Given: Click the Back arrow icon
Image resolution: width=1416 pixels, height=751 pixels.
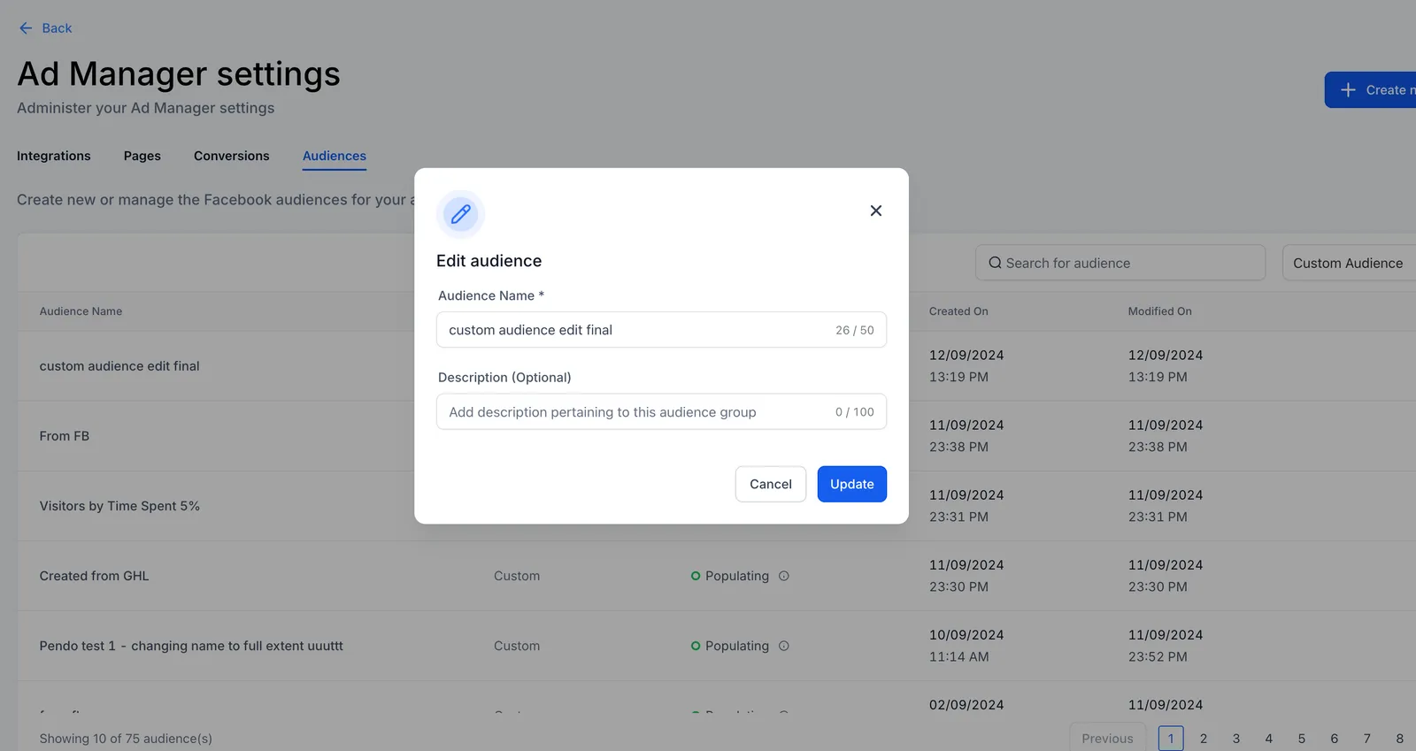Looking at the screenshot, I should [26, 28].
